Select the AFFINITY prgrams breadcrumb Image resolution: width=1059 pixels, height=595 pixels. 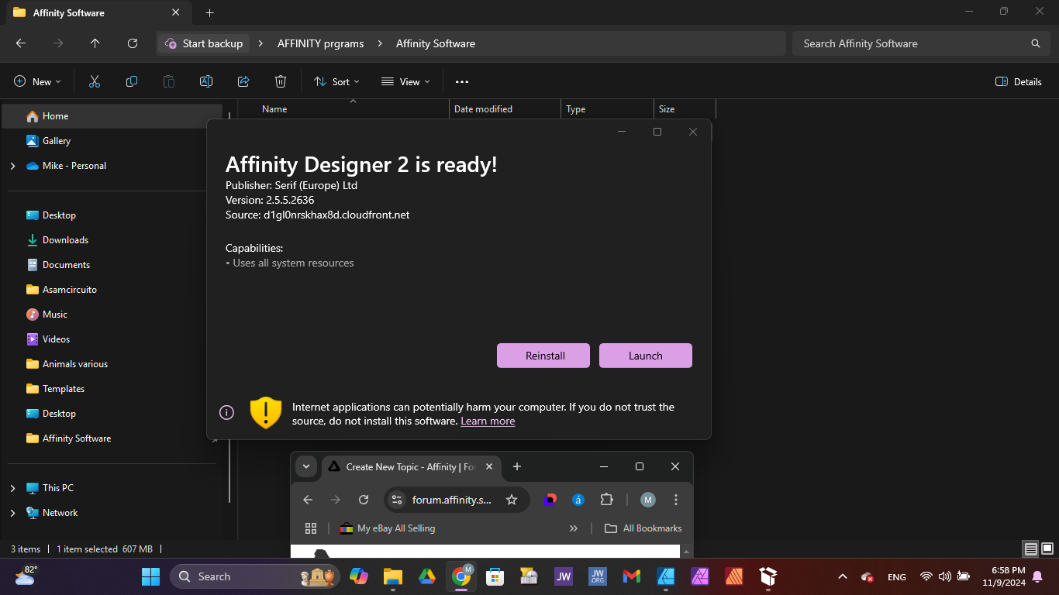coord(321,43)
